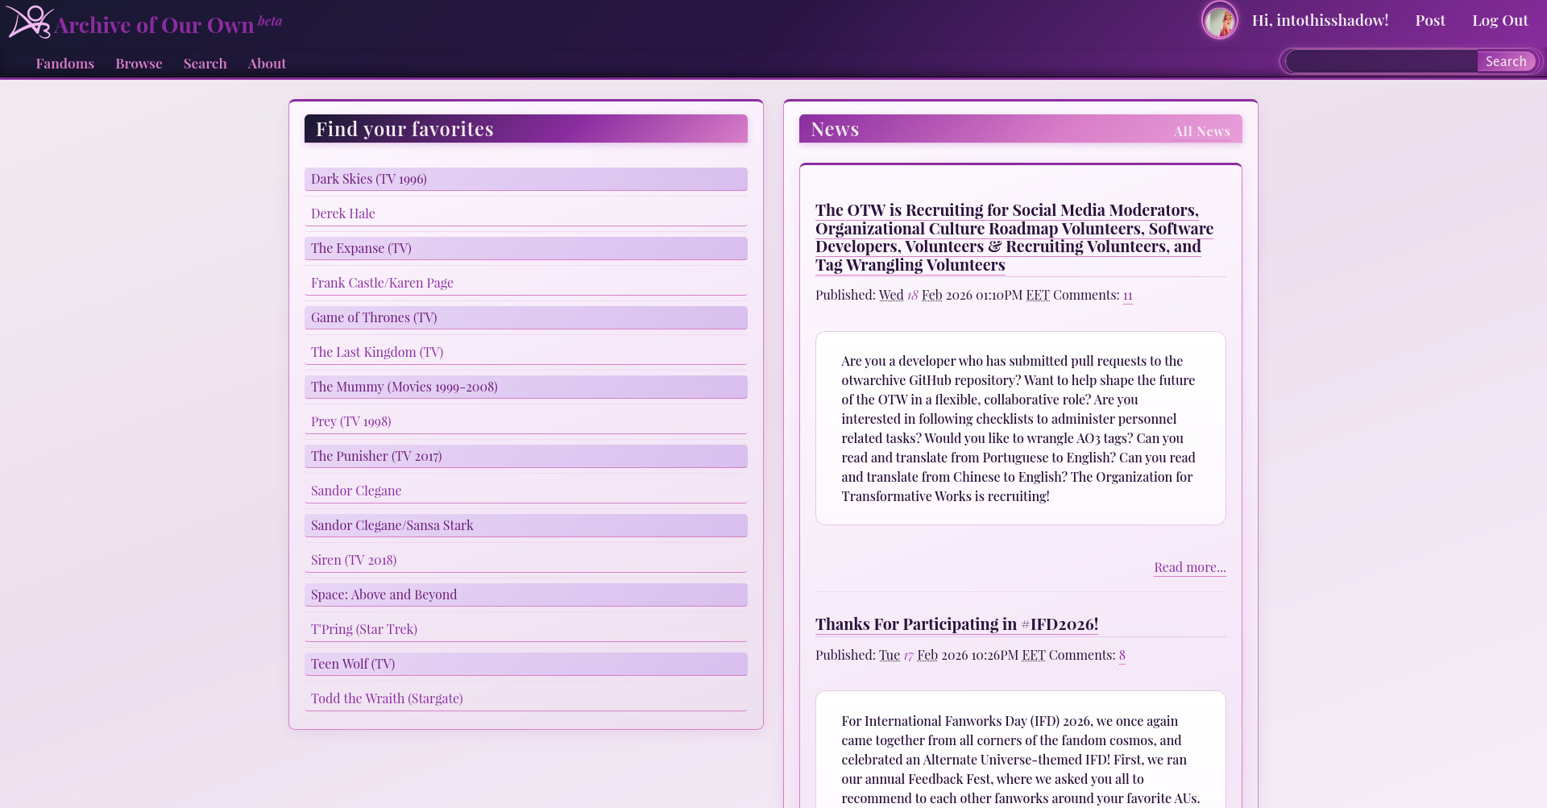Viewport: 1547px width, 808px height.
Task: Open the Dark Skies (TV 1996) favorite
Action: [x=368, y=178]
